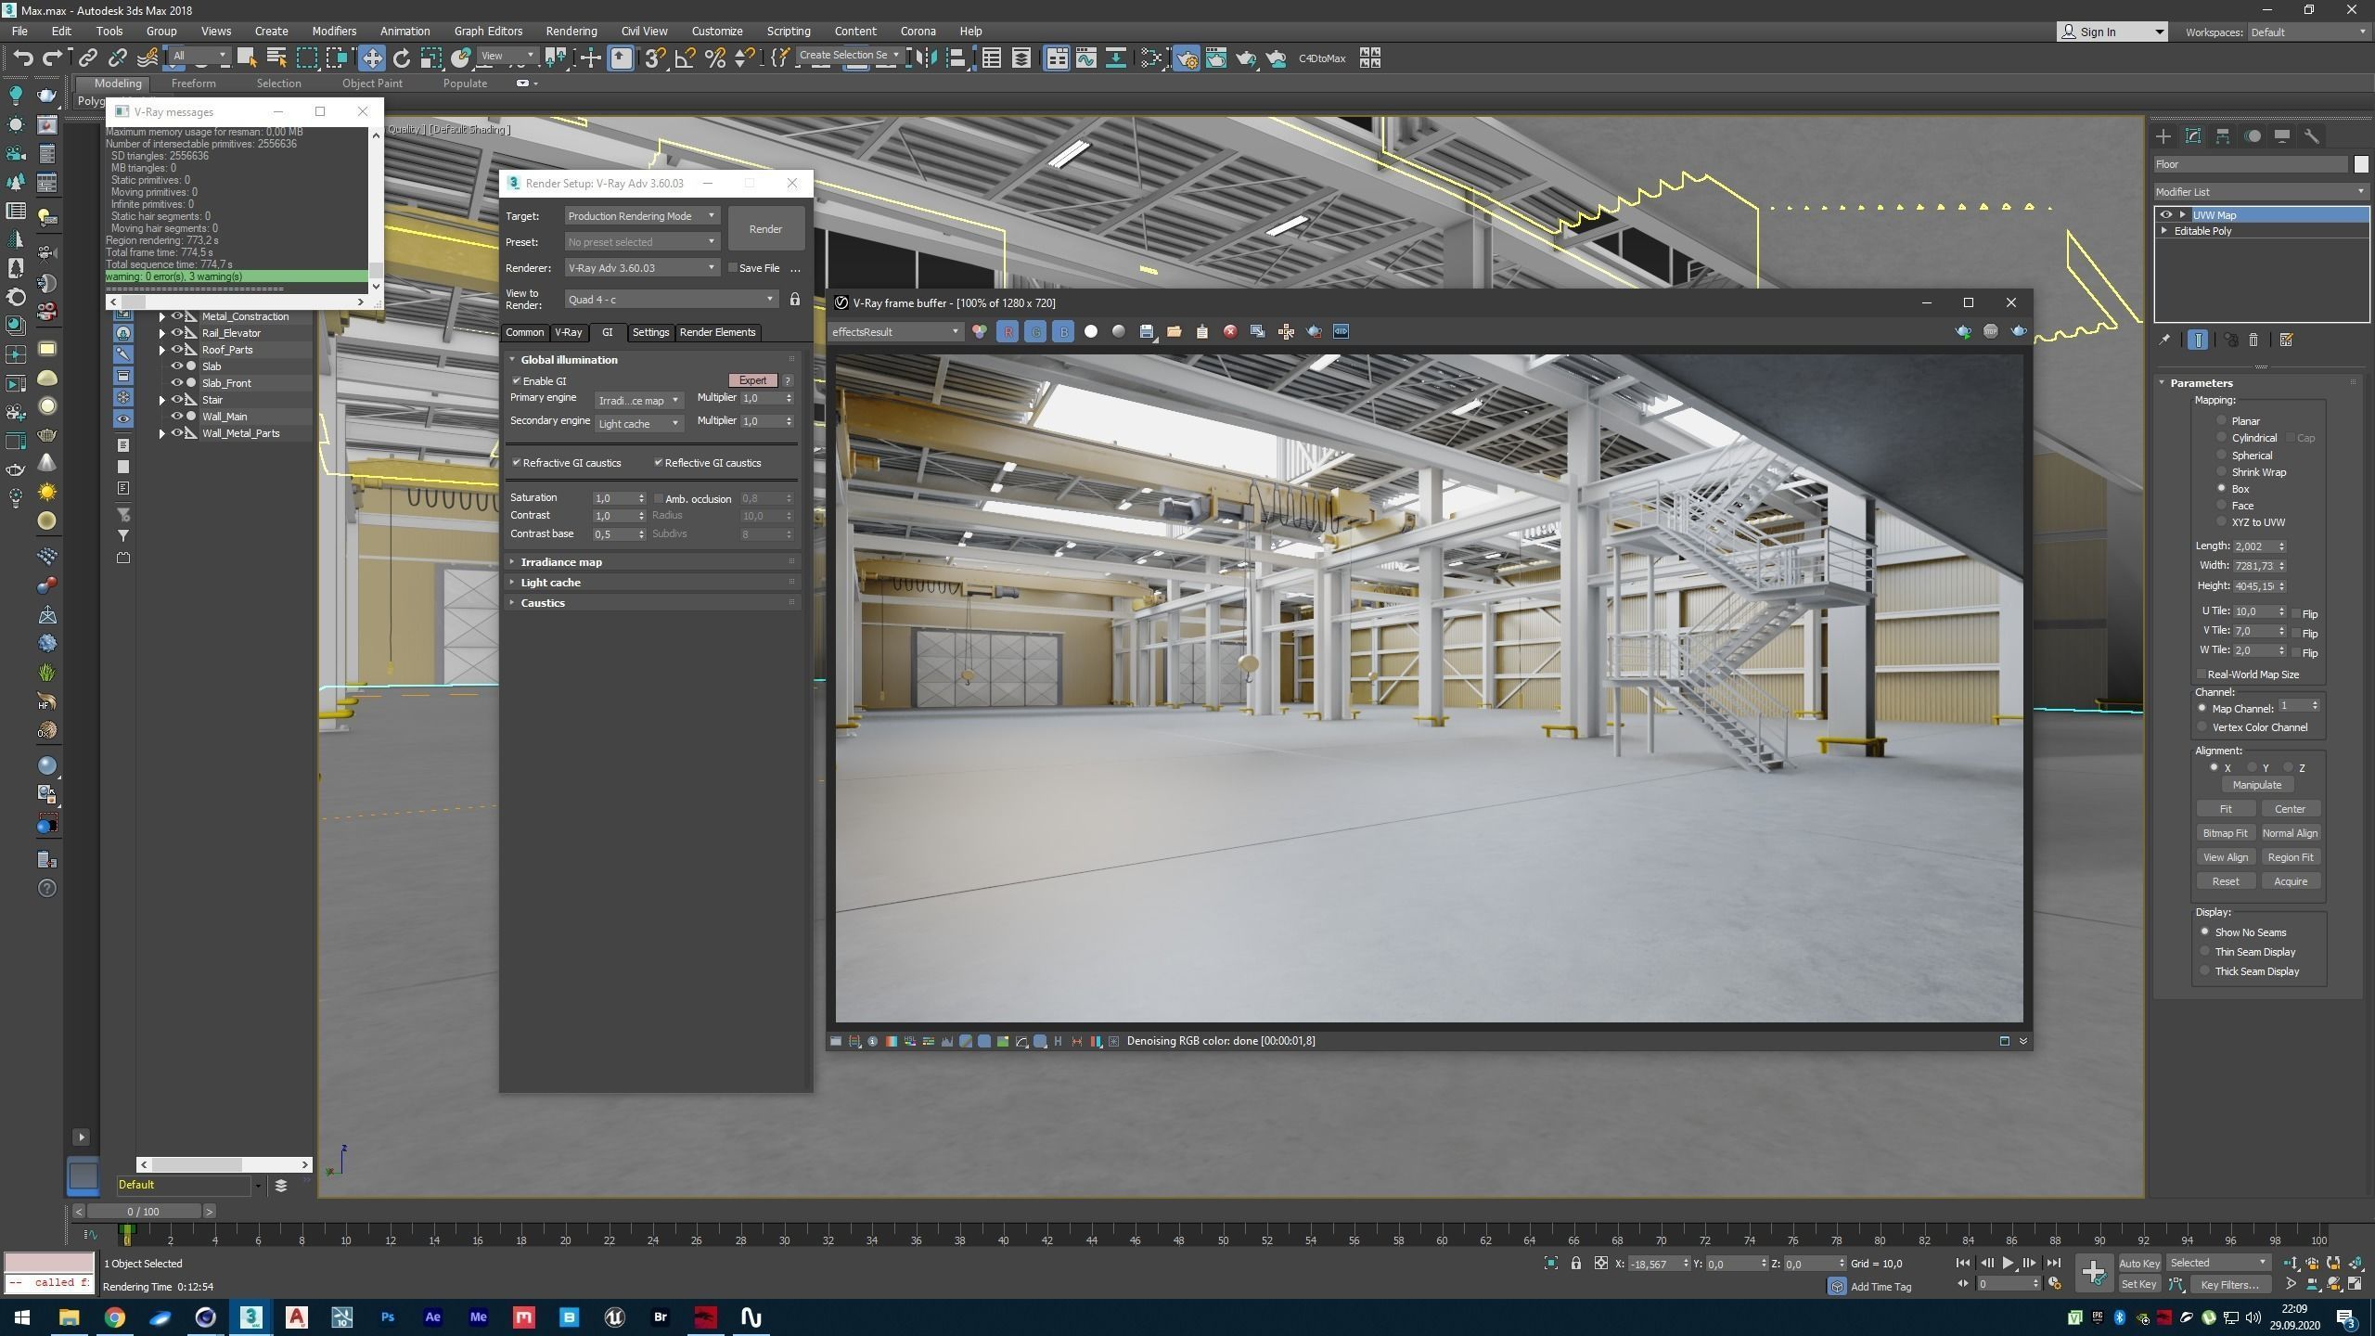Open the View to Render dropdown

[x=672, y=300]
